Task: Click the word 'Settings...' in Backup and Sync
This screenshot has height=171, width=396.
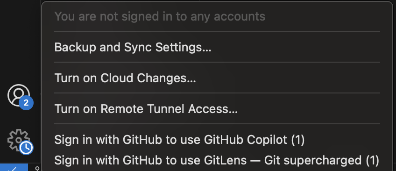Action: (x=183, y=47)
